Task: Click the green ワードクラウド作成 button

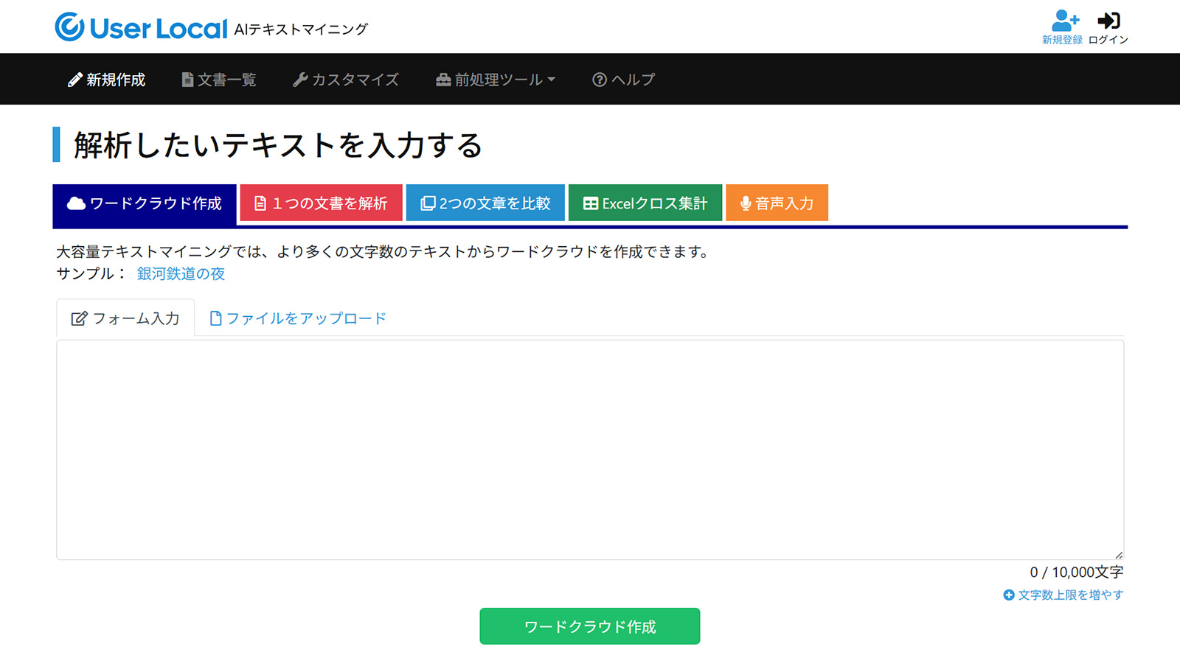Action: (590, 626)
